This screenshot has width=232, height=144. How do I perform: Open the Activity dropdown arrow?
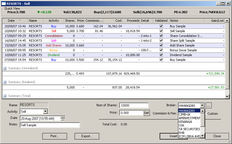point(45,111)
